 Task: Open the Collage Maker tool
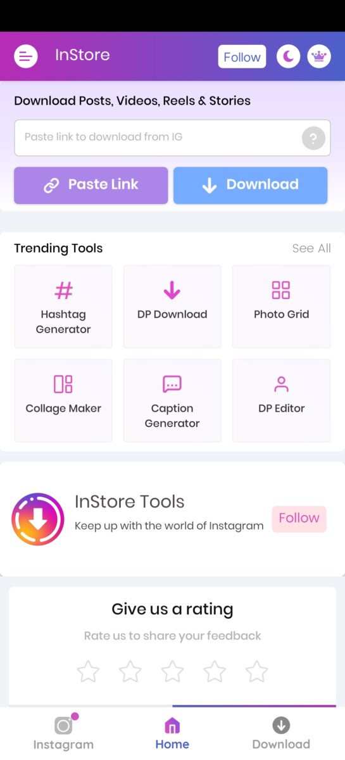(63, 400)
